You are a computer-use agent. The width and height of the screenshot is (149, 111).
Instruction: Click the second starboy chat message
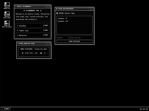pyautogui.click(x=63, y=21)
